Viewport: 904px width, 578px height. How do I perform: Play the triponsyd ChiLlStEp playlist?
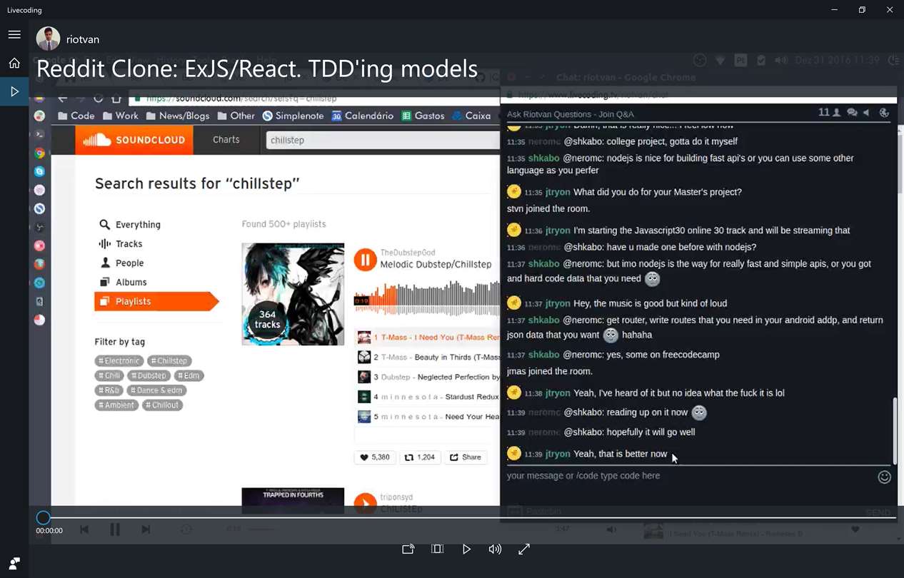pos(365,503)
